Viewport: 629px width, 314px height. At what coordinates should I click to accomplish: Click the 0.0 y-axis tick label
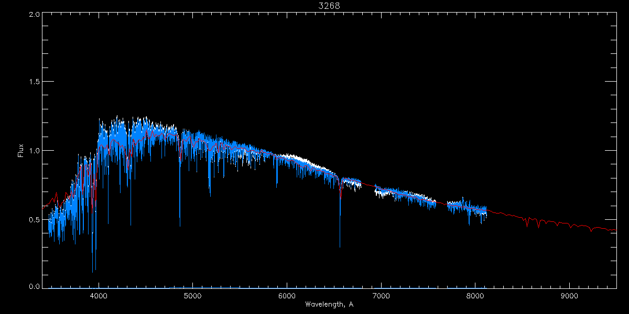tap(32, 287)
